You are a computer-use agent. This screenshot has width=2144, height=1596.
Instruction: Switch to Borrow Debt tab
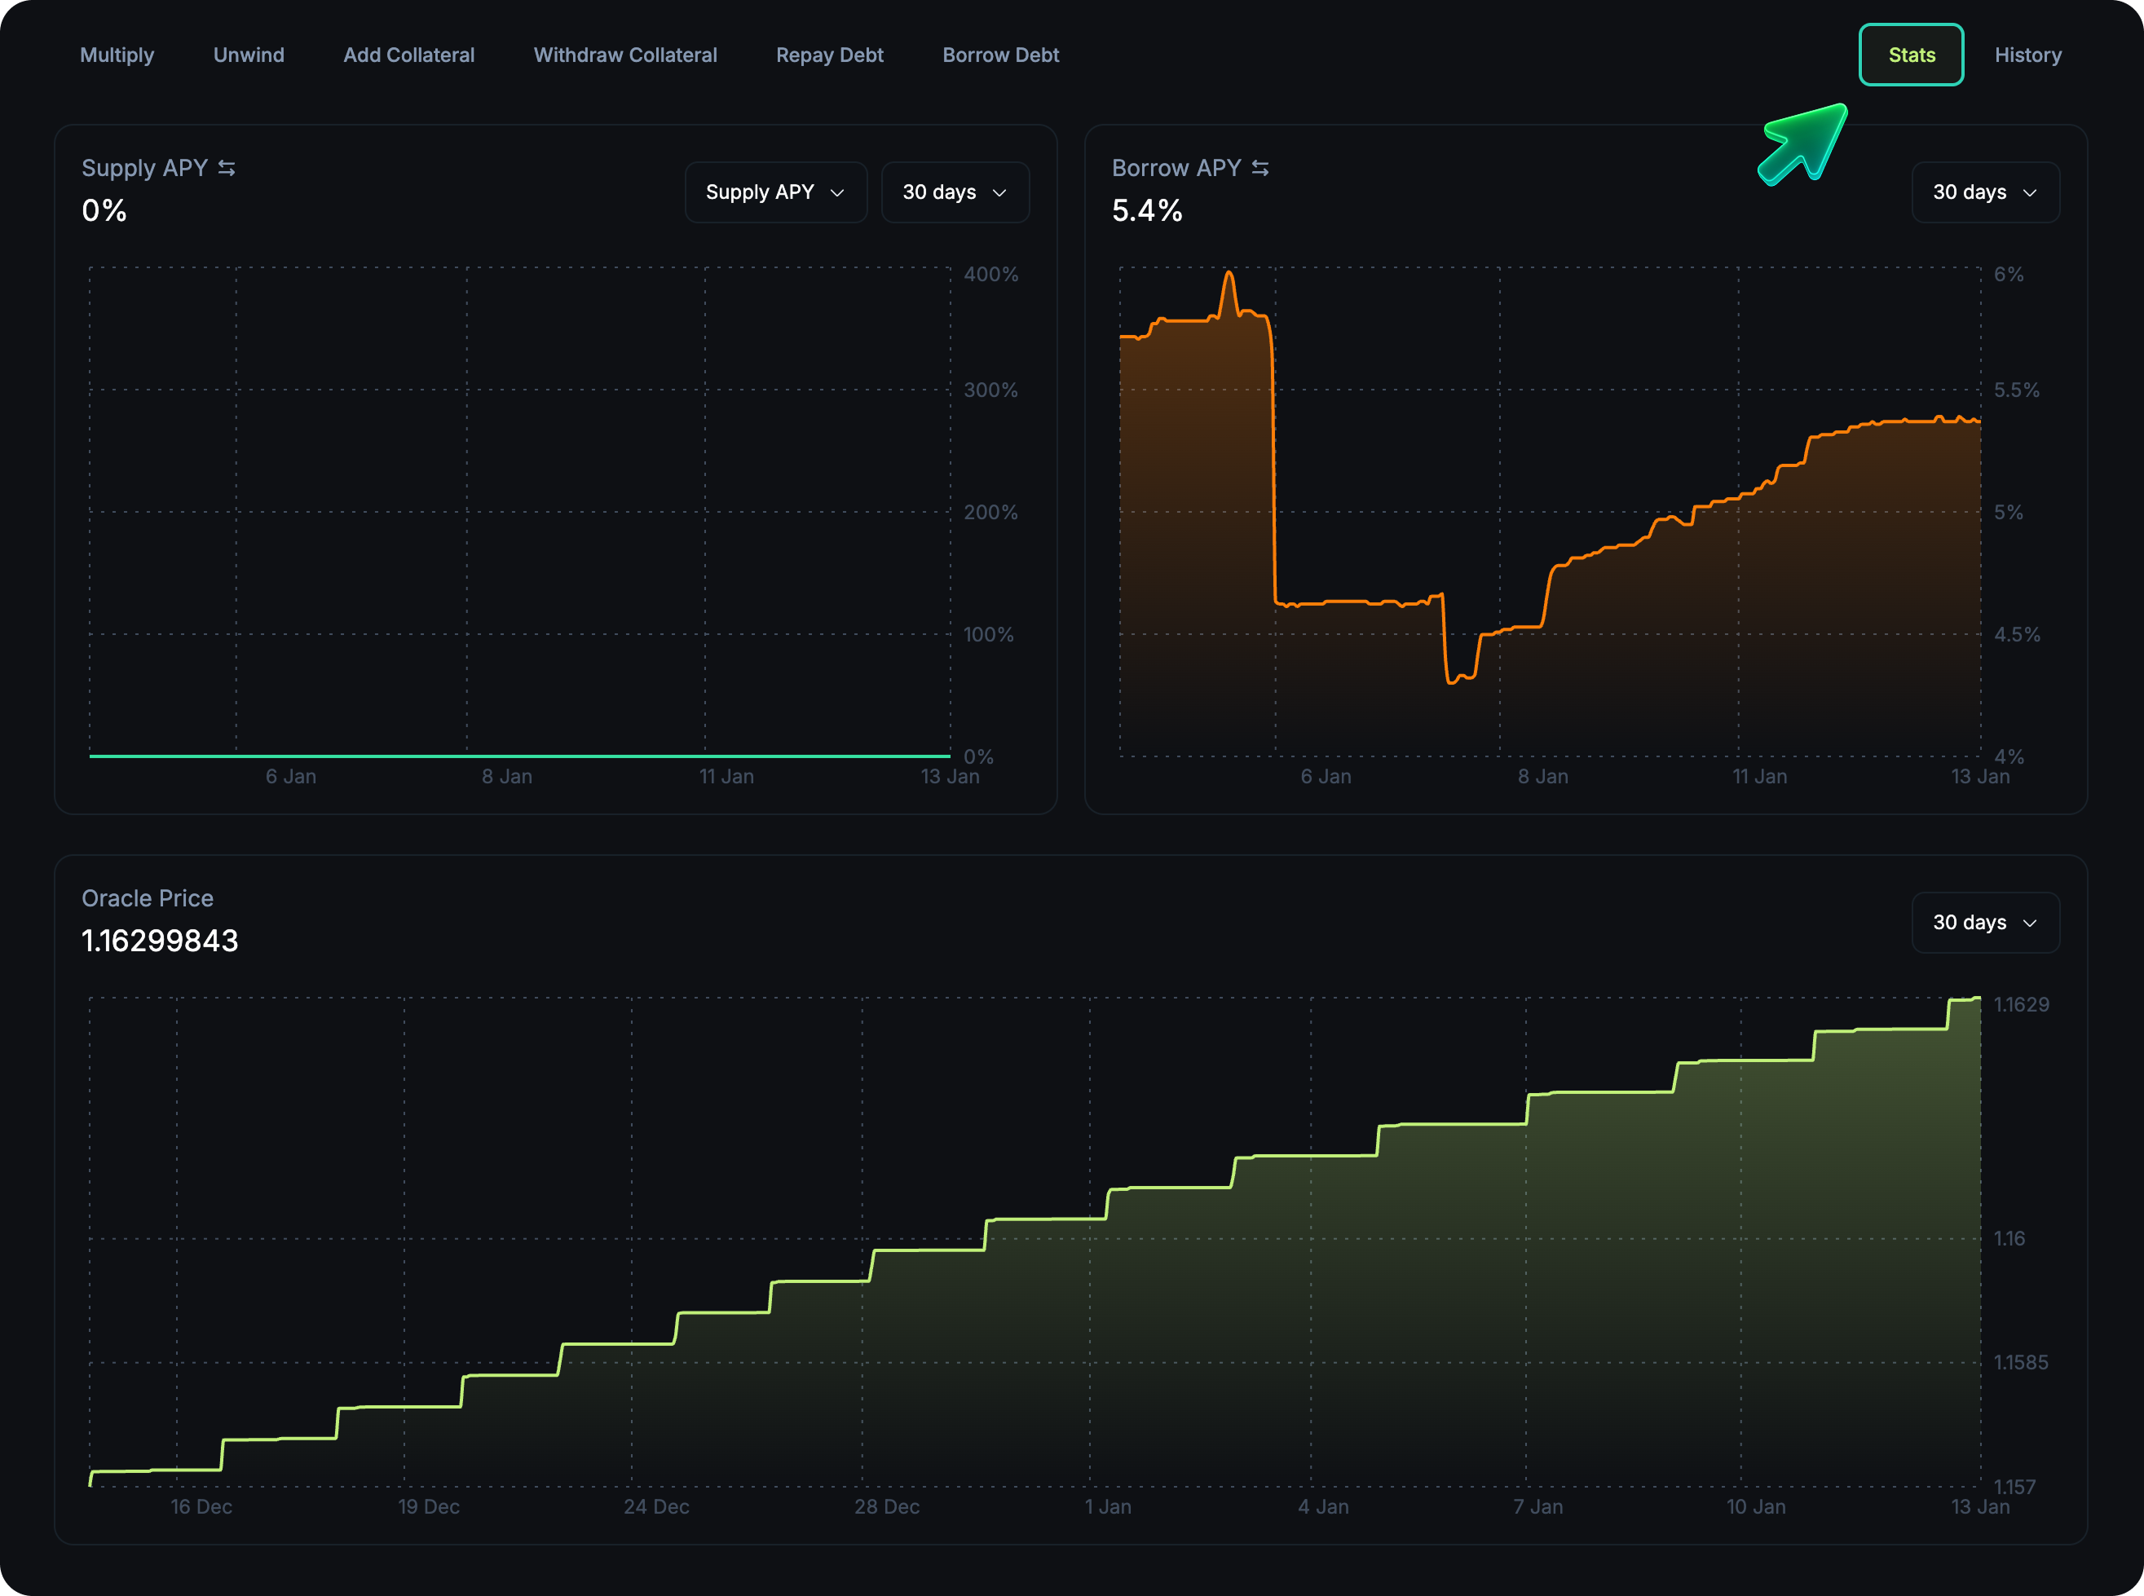pyautogui.click(x=1000, y=55)
